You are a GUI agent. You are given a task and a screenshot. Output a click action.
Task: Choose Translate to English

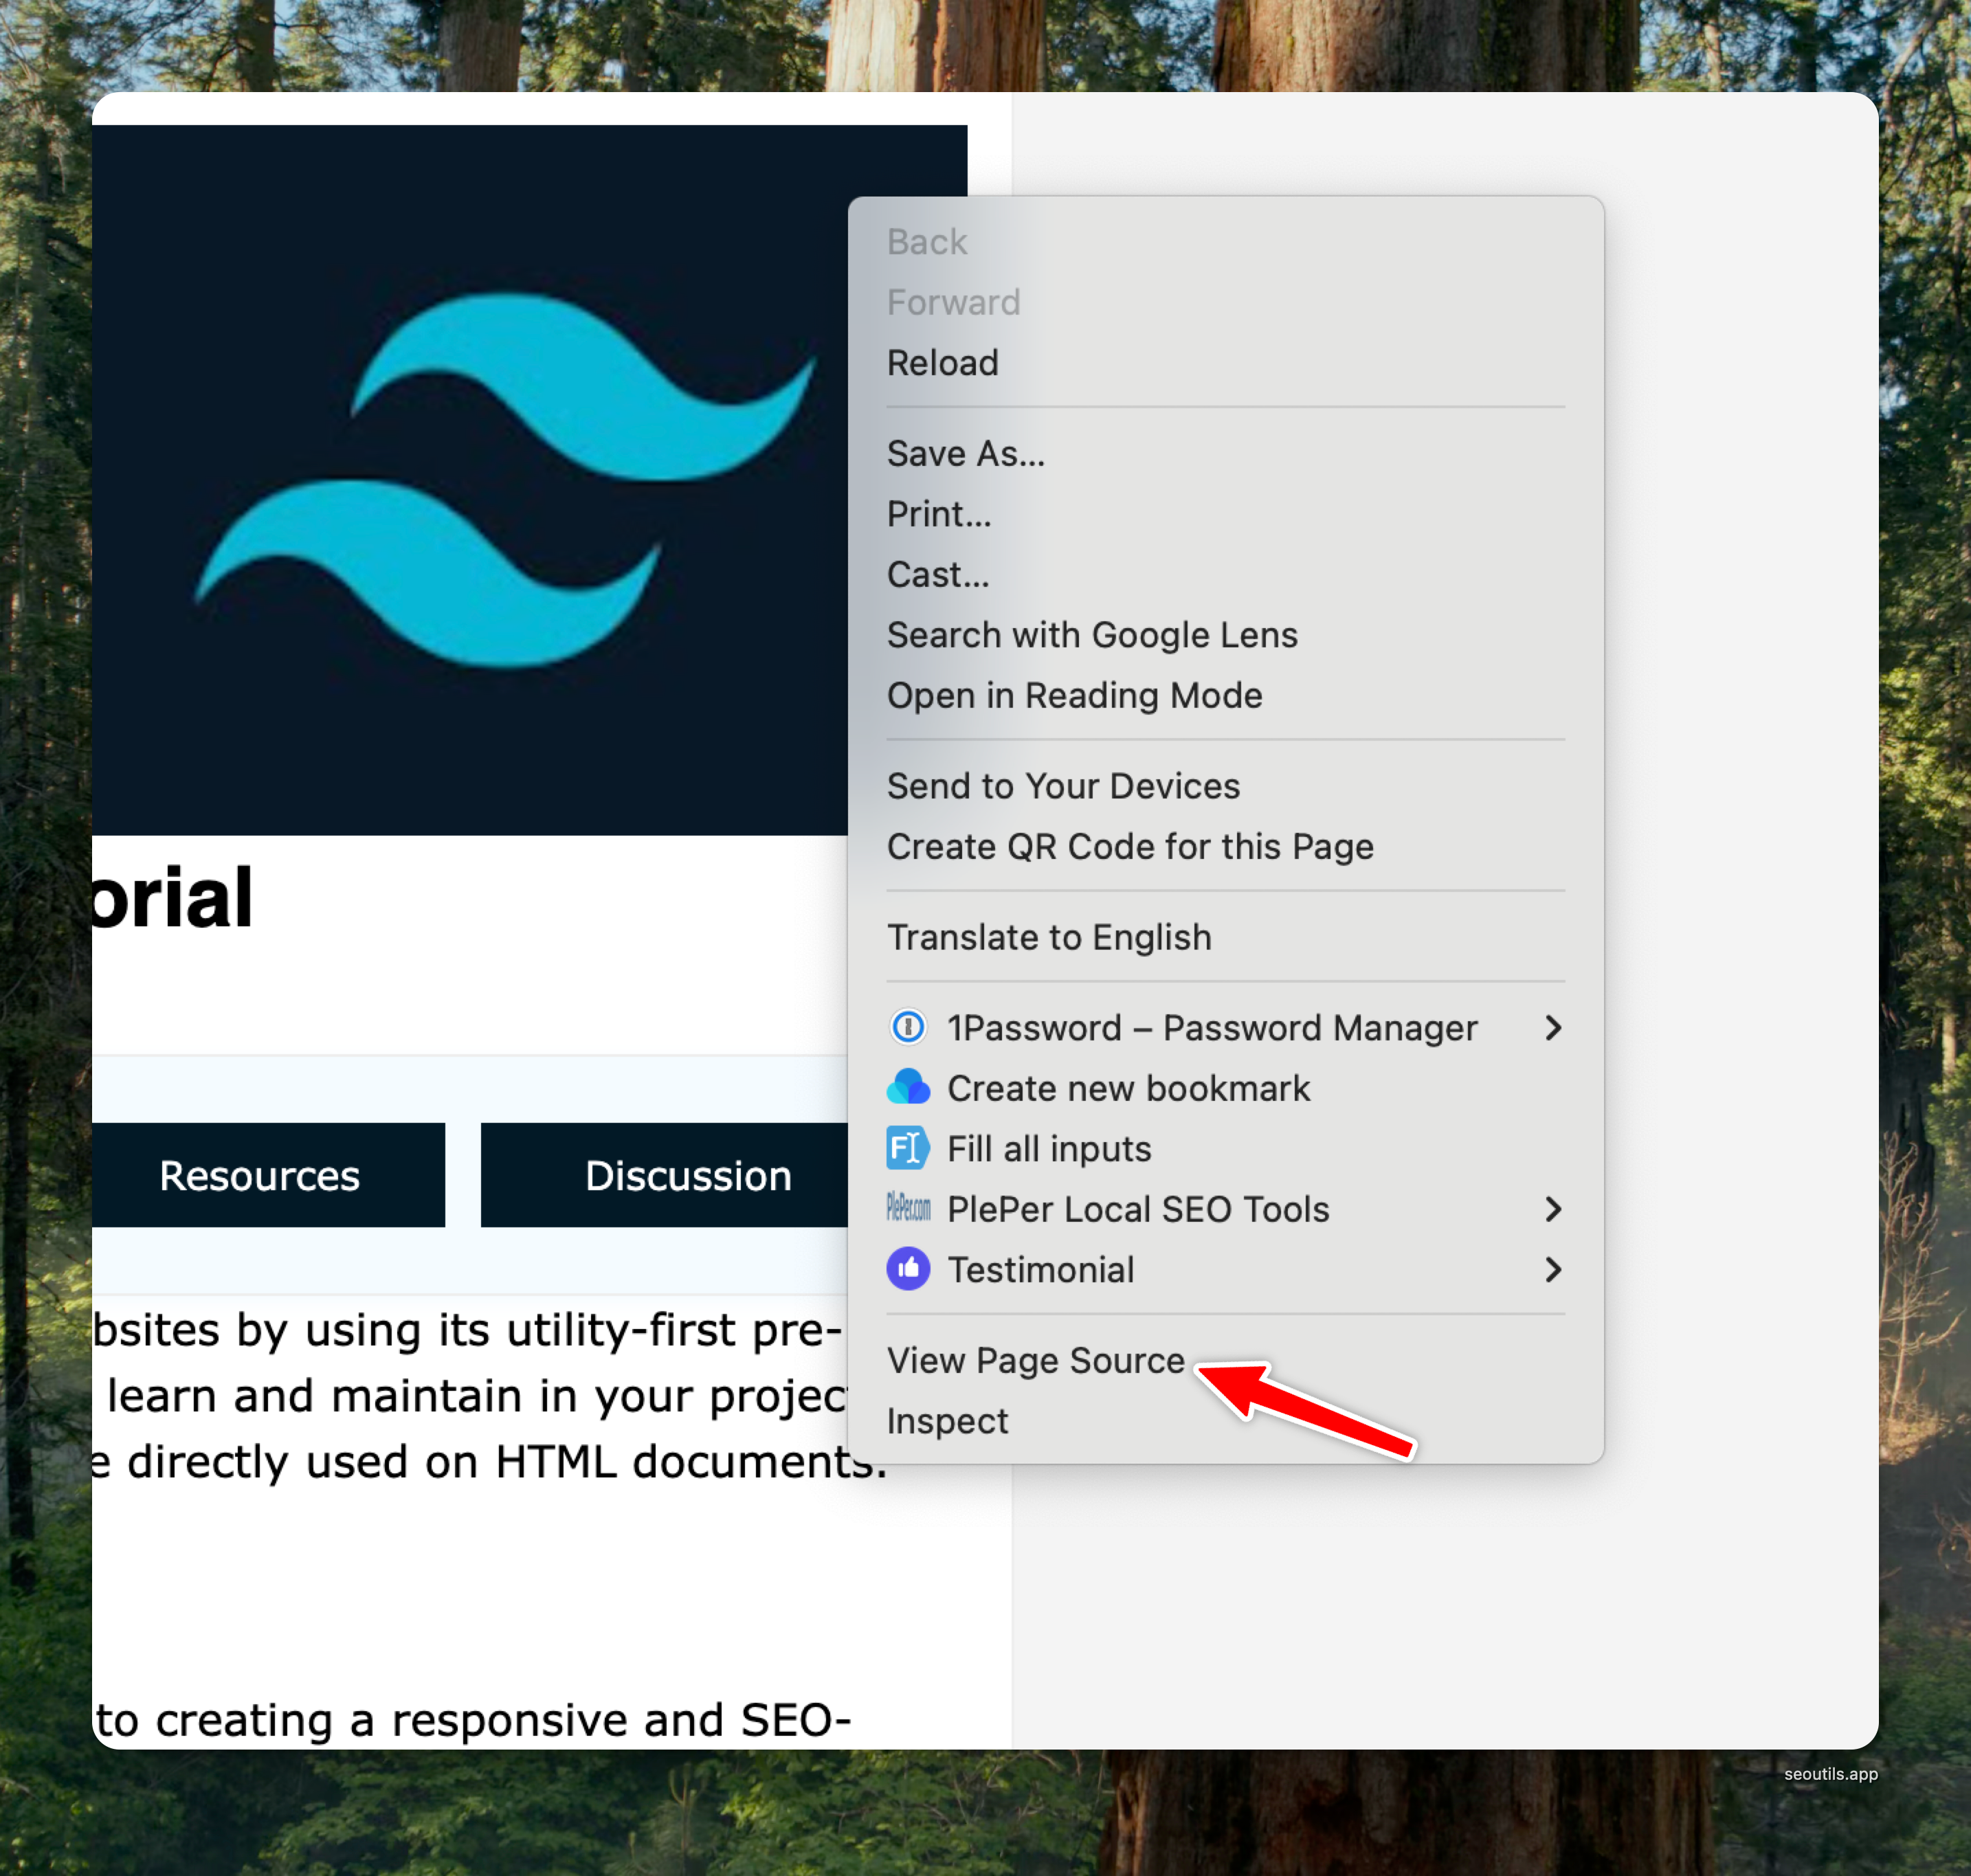tap(1048, 937)
